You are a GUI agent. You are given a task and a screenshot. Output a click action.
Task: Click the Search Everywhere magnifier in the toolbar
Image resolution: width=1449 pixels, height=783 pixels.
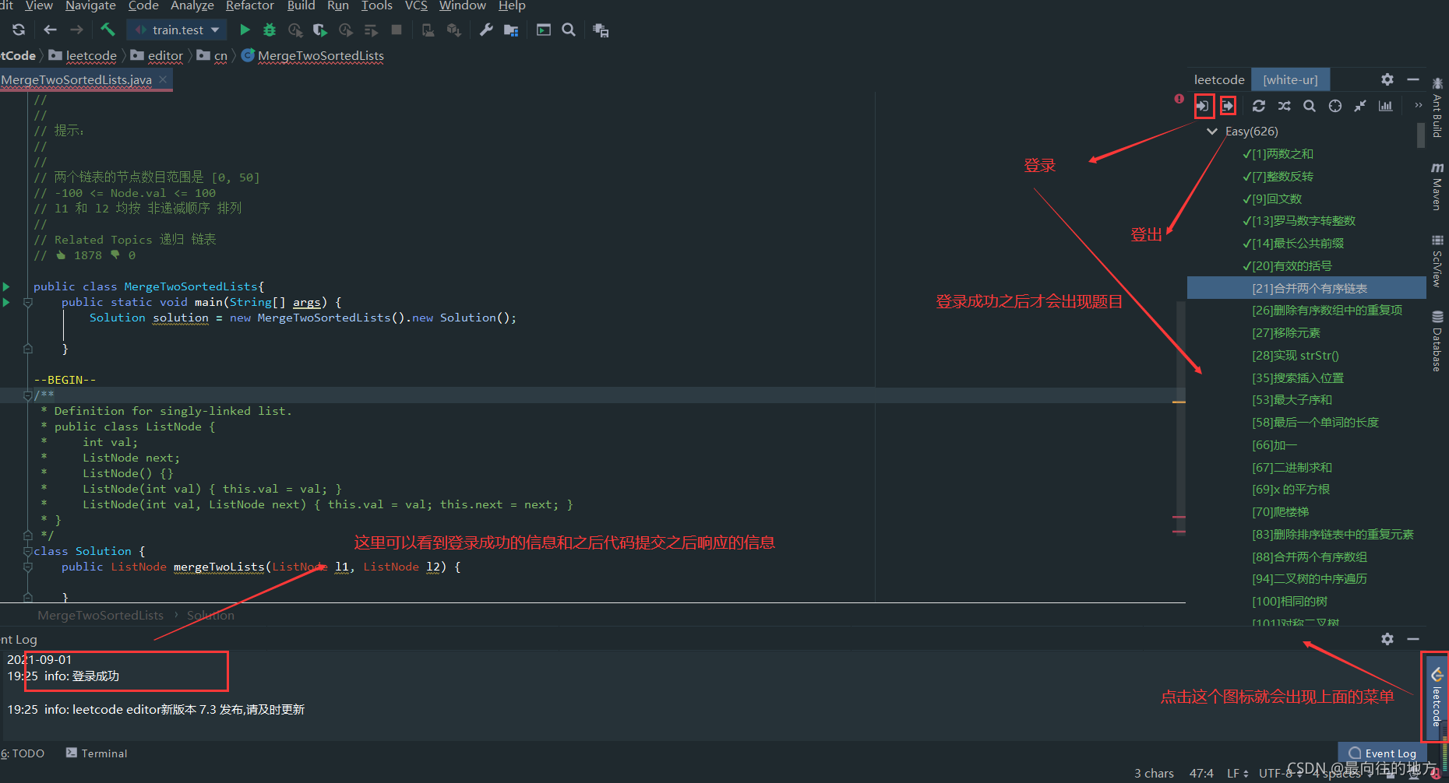click(x=569, y=30)
